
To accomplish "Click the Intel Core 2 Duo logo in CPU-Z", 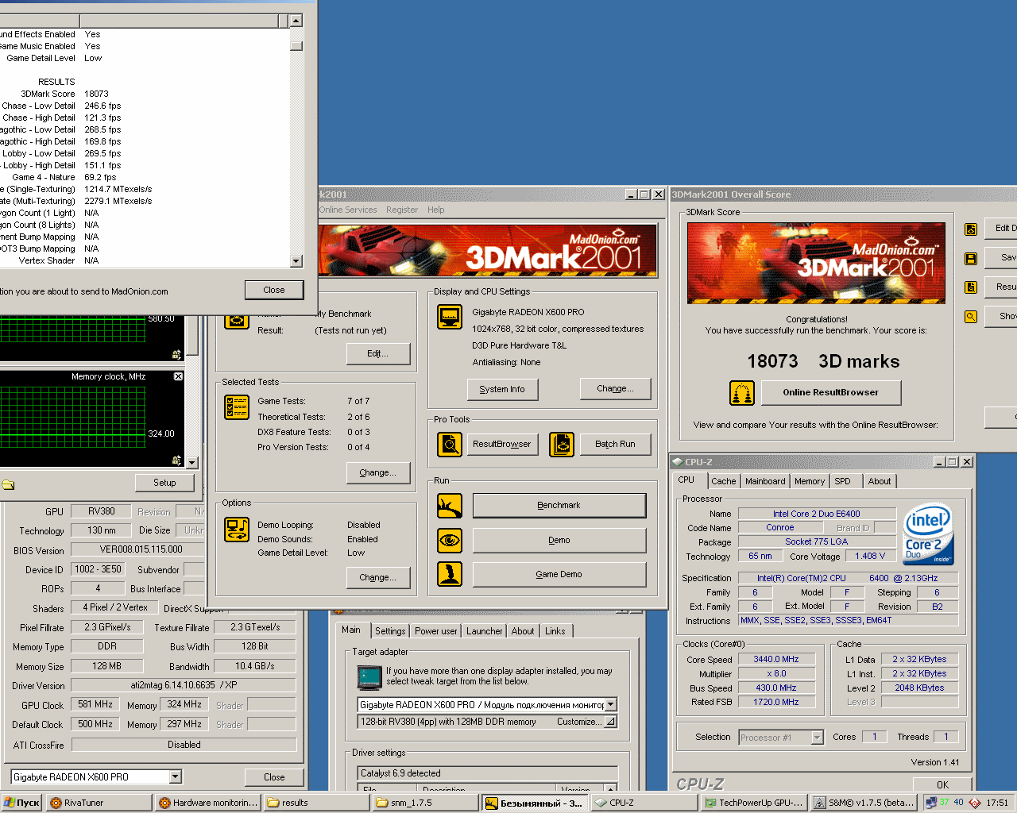I will [929, 534].
